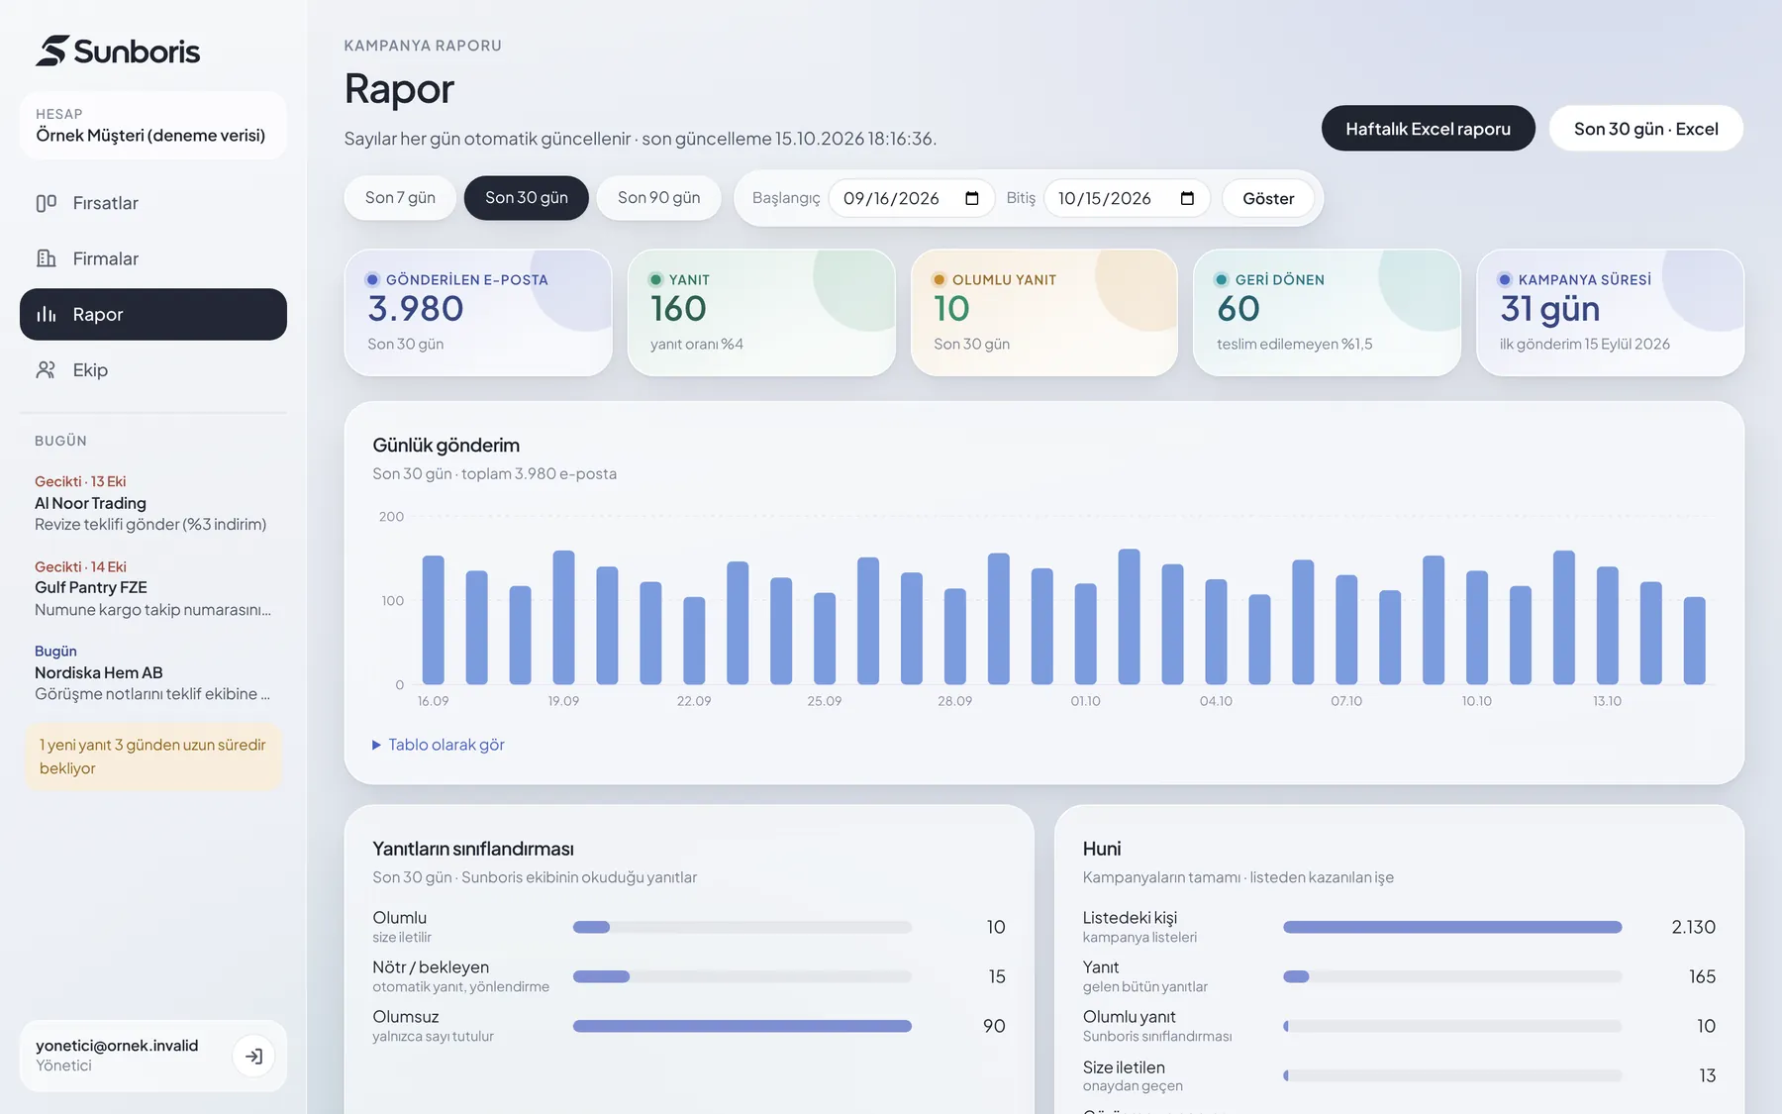Click the Göster button
The image size is (1782, 1114).
pyautogui.click(x=1268, y=198)
